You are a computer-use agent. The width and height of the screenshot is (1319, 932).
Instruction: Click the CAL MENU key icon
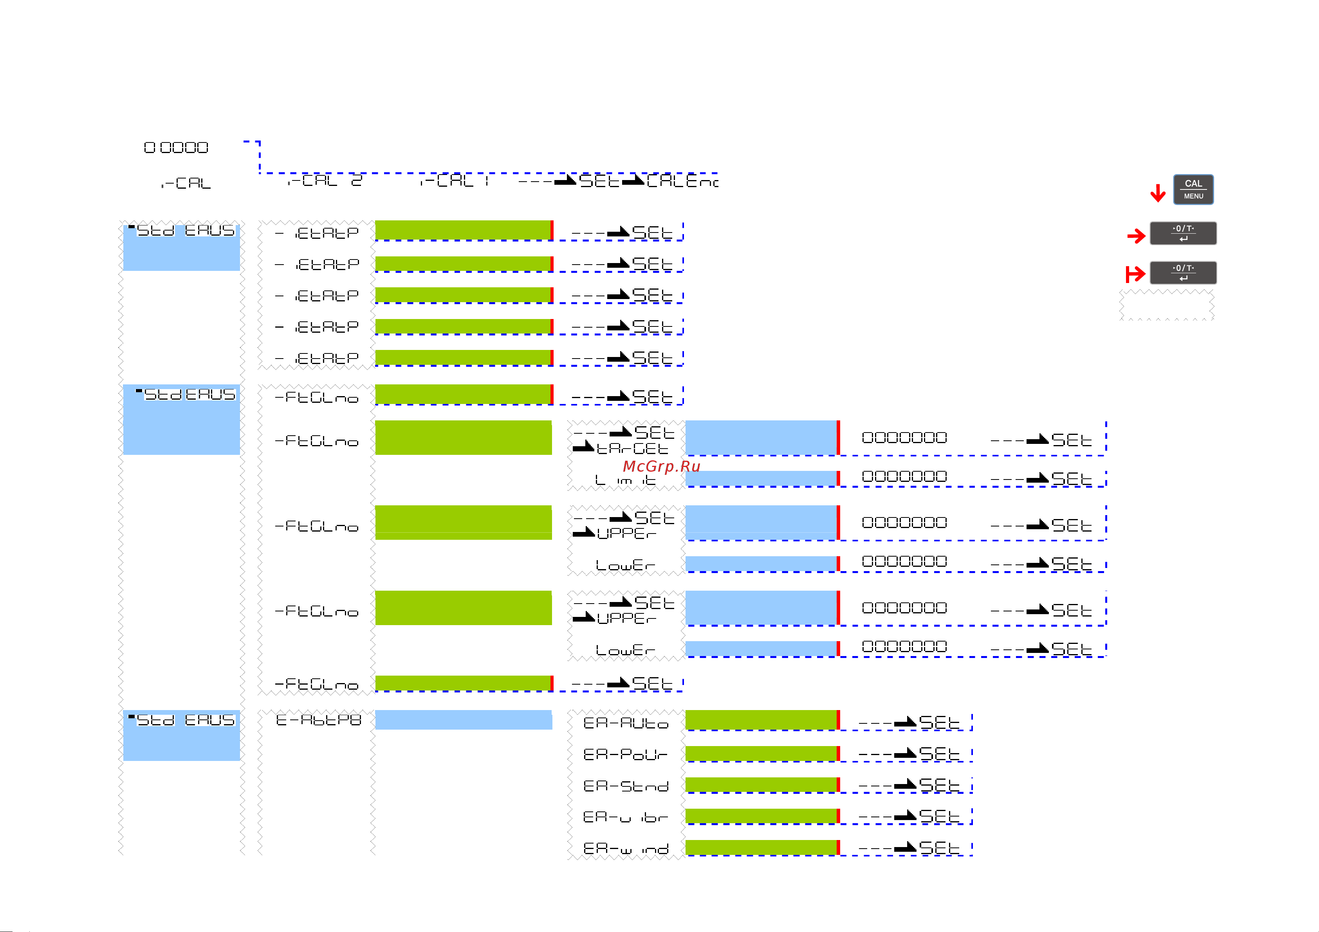(1193, 189)
